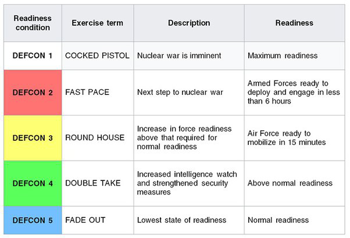The height and width of the screenshot is (238, 350).
Task: Click the Next step to nuclear war text
Action: [180, 93]
